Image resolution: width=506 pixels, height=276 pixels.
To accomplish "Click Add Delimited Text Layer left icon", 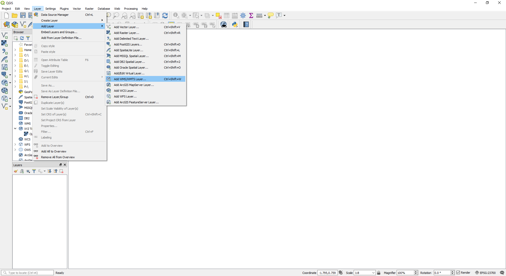I will pos(5,51).
